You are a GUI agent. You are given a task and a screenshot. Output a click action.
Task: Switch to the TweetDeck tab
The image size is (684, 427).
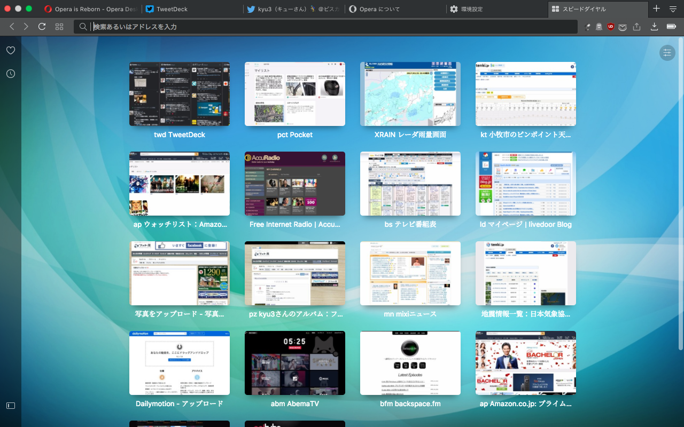pyautogui.click(x=192, y=9)
